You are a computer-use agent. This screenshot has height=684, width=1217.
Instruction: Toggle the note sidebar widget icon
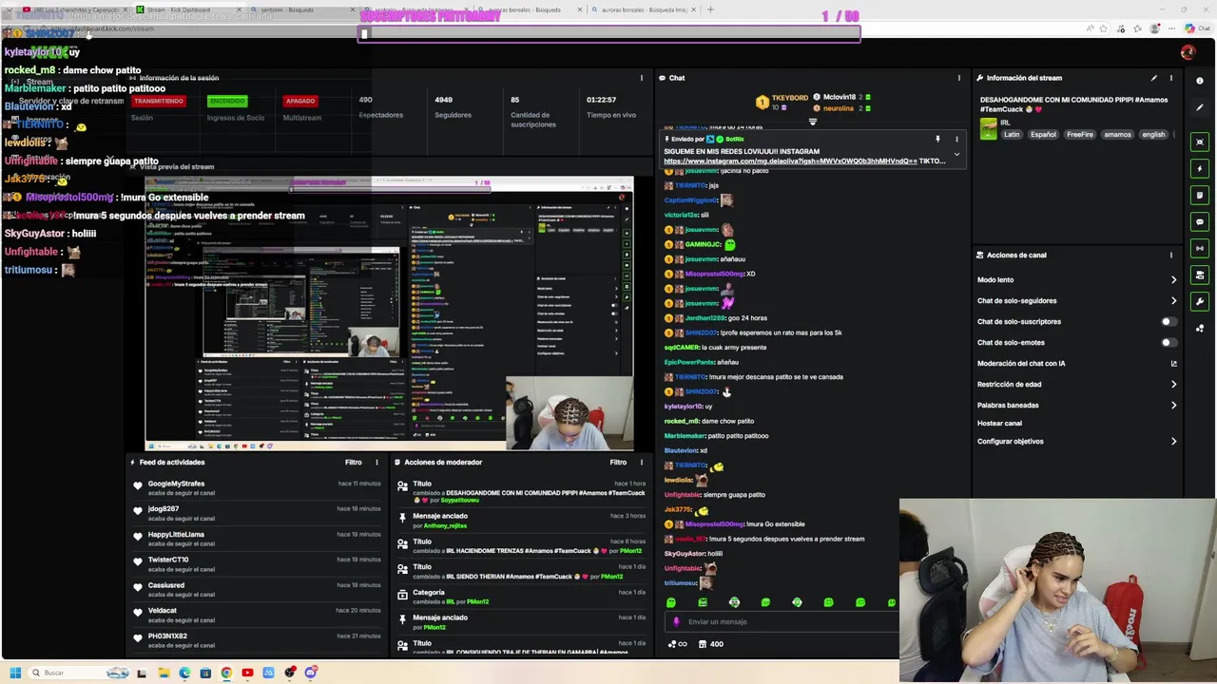click(x=1200, y=195)
